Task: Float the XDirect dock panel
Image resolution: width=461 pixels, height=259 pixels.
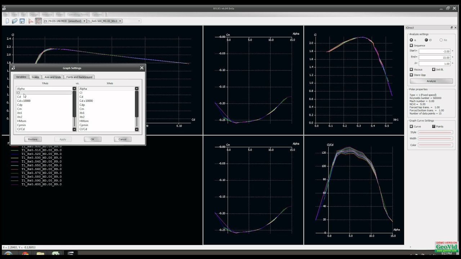Action: (x=452, y=28)
